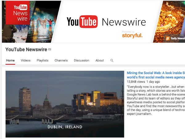Switch to the Videos tab
The image size is (185, 139).
tap(26, 61)
